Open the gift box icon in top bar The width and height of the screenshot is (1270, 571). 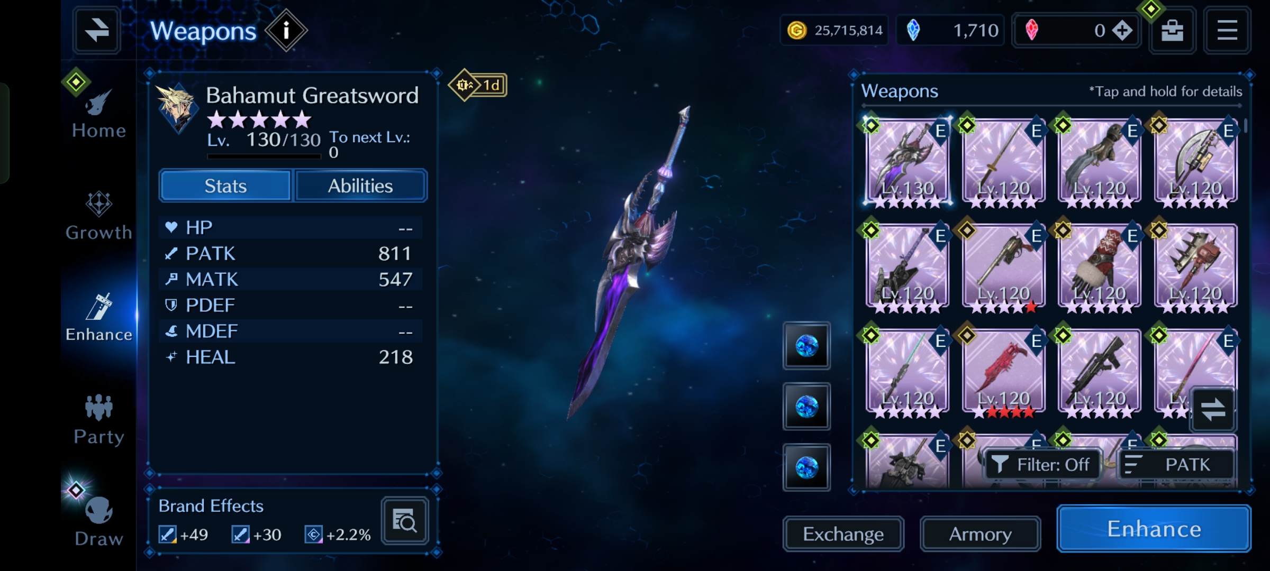[x=1172, y=31]
